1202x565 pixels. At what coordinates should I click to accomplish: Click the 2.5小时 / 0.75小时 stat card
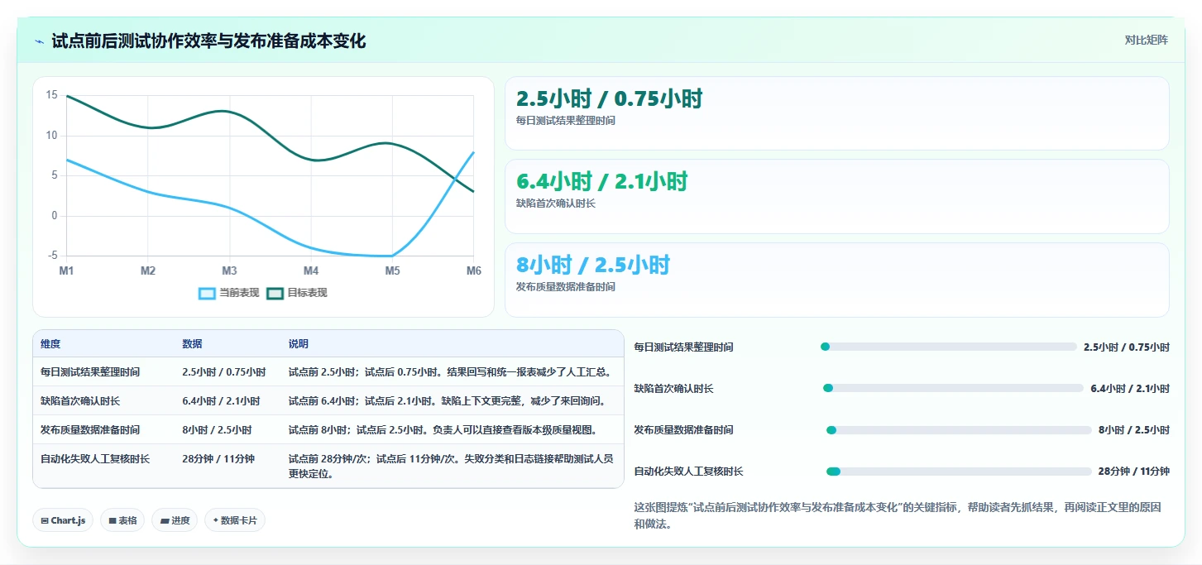click(837, 113)
